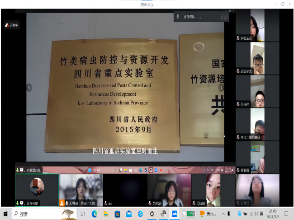Click green mic icon on 正在共享 tile

18,203
